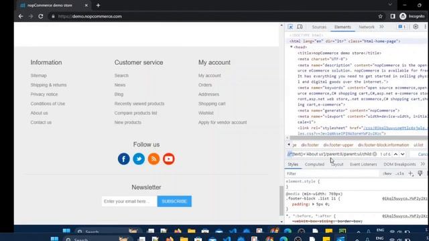Open the Event Listeners tab
429x241 pixels.
pos(363,164)
